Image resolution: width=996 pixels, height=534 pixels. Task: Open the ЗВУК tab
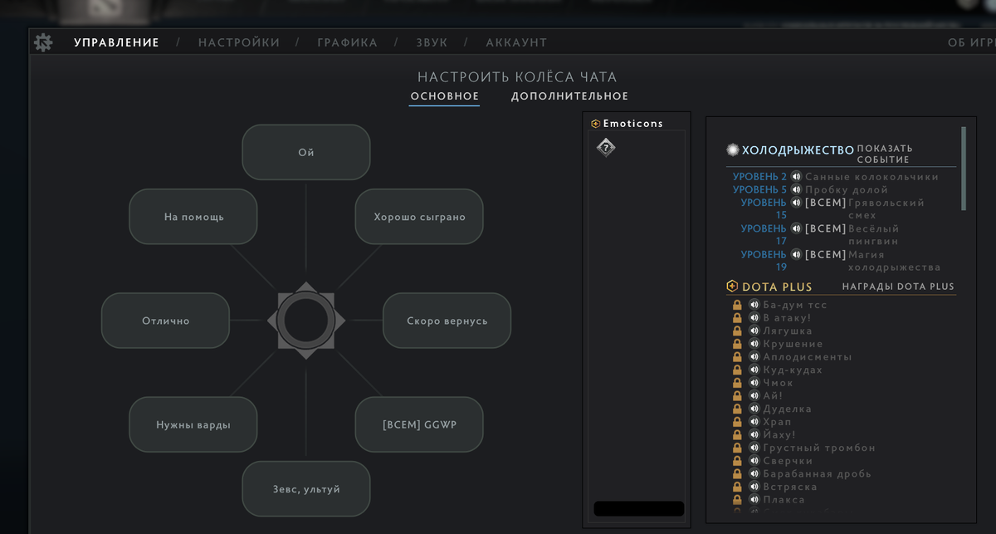[431, 42]
